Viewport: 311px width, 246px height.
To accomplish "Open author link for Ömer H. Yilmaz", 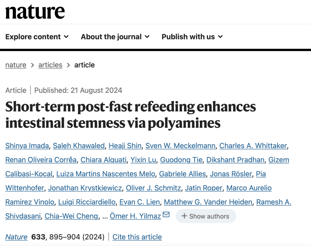I will (135, 216).
